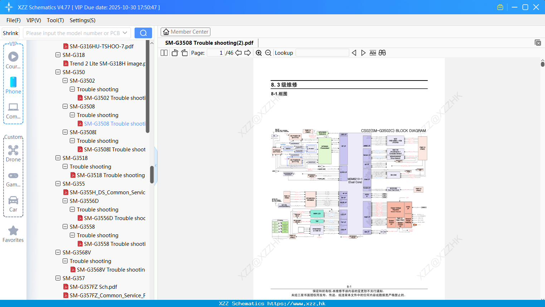Screen dimensions: 545x307
Task: Click the binoculars search icon
Action: tap(382, 53)
